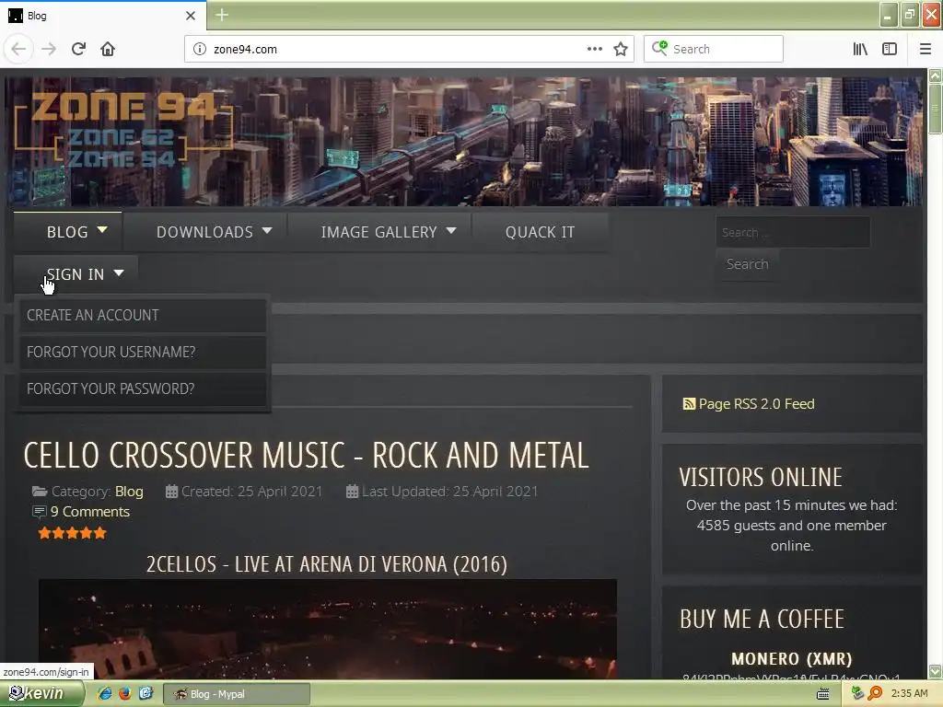Click the 2:35 AM taskbar clock
Viewport: 943px width, 707px height.
pyautogui.click(x=909, y=694)
